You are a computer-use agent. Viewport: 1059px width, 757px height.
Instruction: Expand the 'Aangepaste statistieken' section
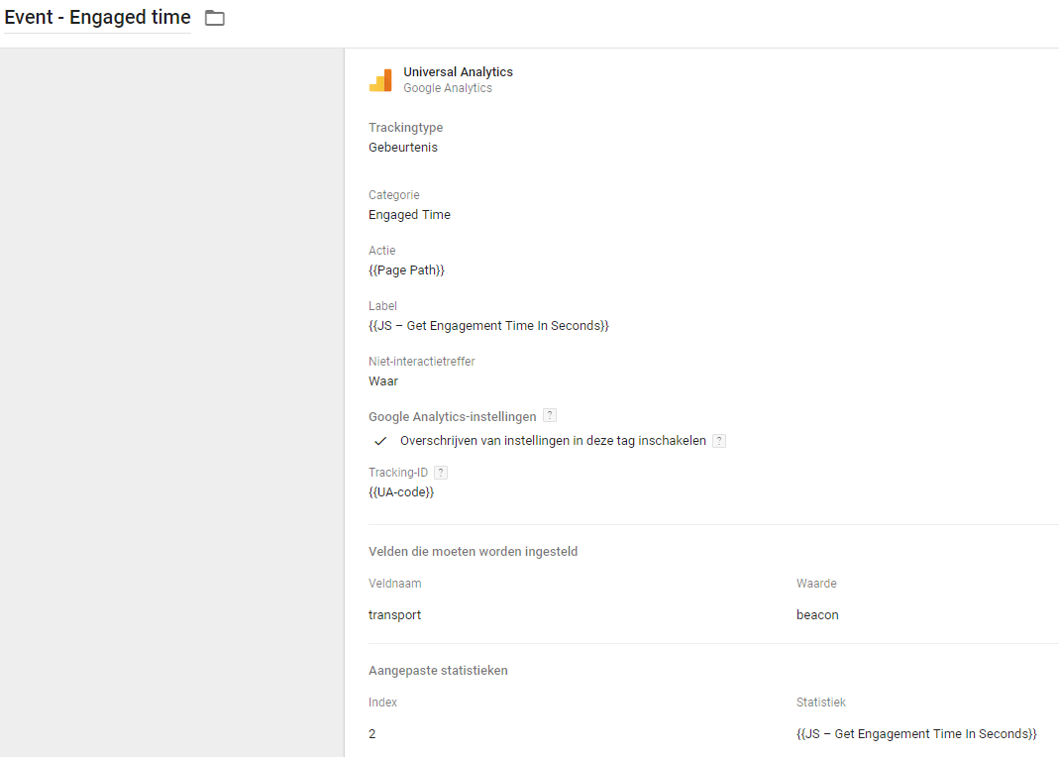click(438, 671)
